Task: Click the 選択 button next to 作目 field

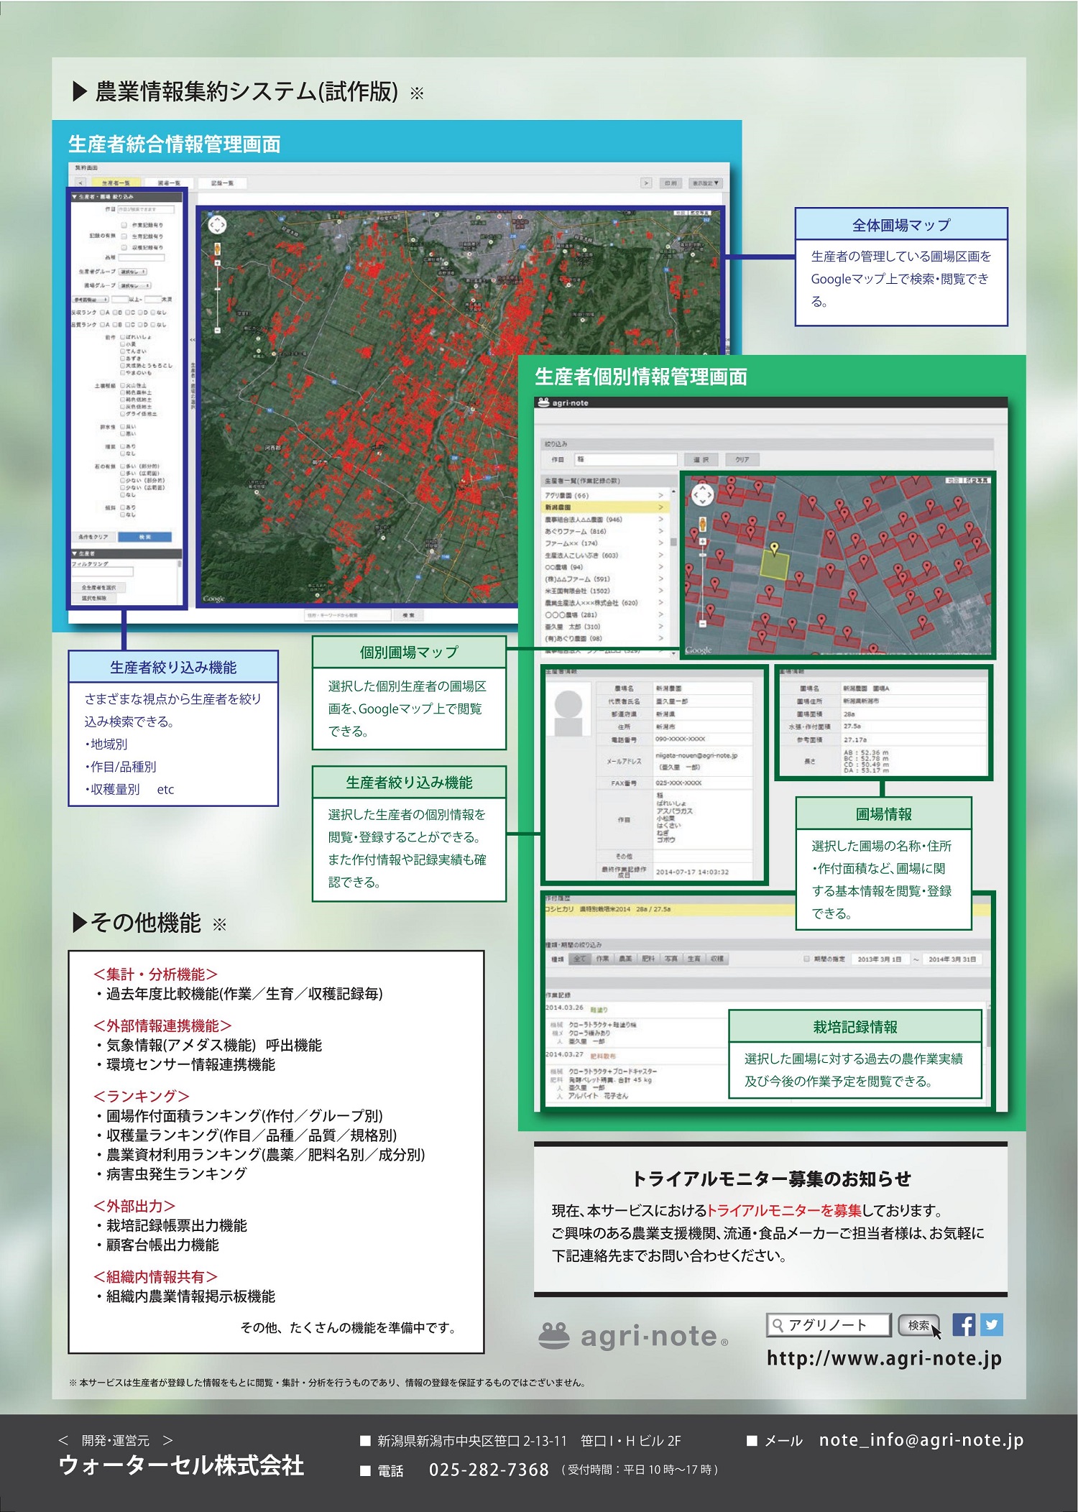Action: (701, 459)
